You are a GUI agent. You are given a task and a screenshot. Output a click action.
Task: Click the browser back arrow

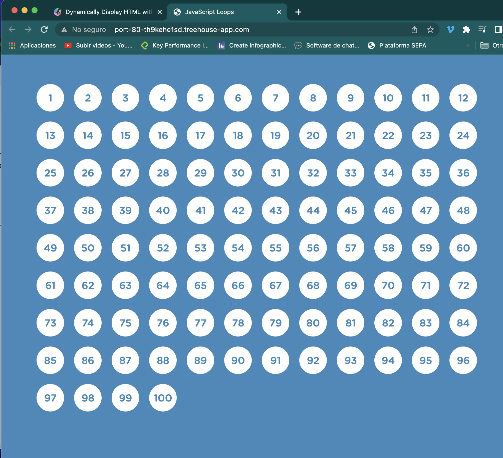coord(12,29)
